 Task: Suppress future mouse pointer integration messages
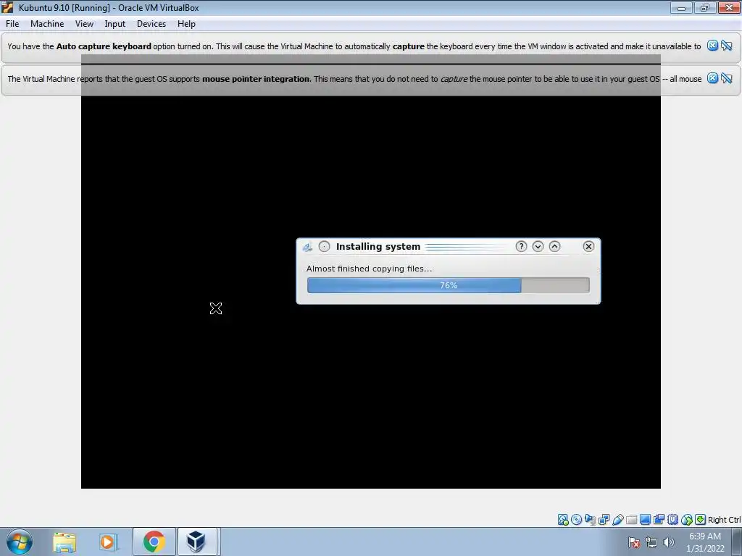726,78
